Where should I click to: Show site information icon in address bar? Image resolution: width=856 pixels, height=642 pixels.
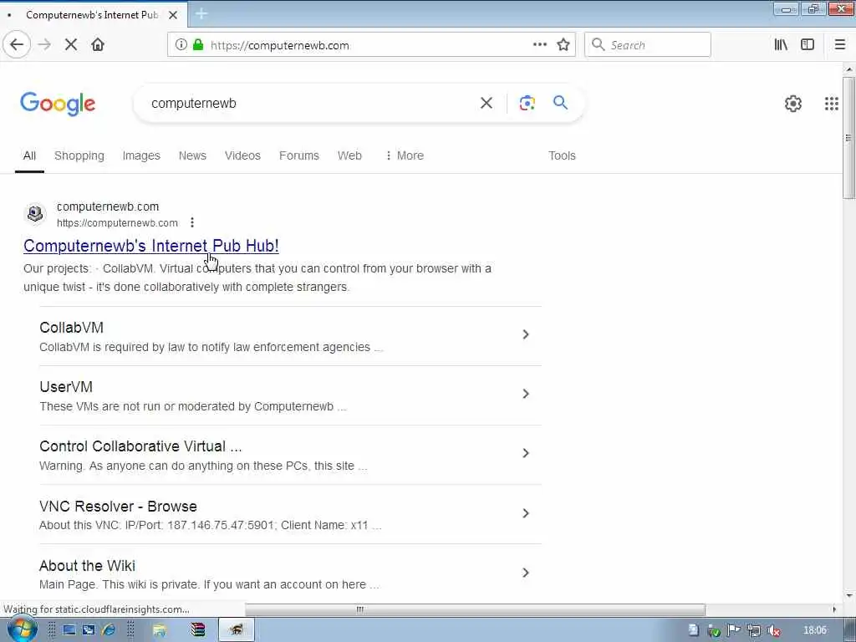[x=181, y=45]
